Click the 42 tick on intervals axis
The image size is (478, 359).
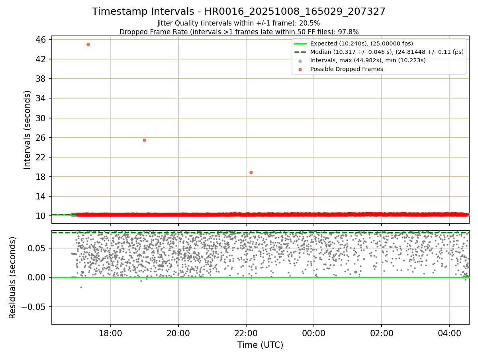[41, 59]
